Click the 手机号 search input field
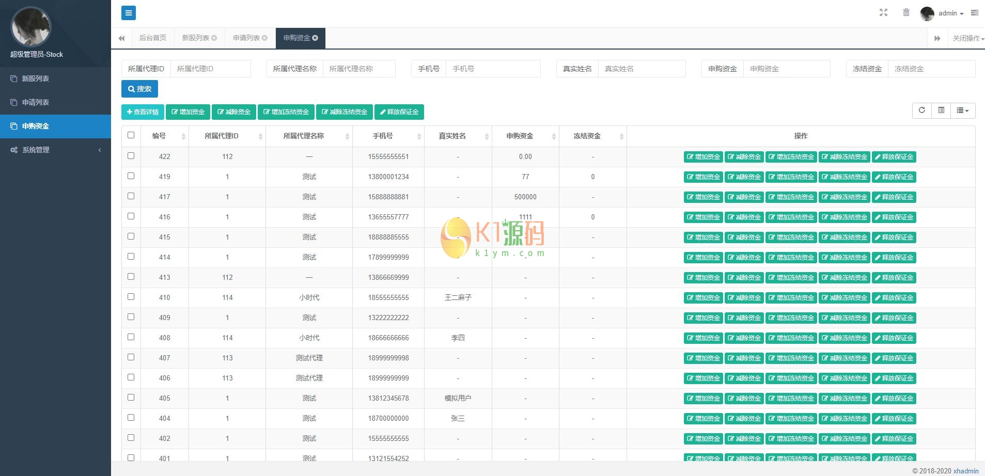 coord(493,69)
